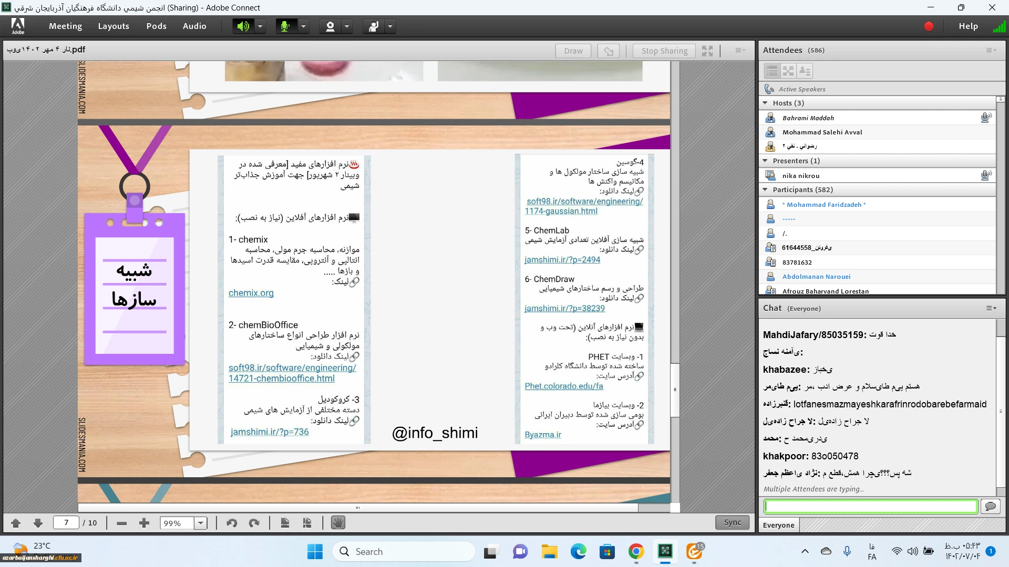
Task: Toggle the webcam icon in top bar
Action: [x=330, y=26]
